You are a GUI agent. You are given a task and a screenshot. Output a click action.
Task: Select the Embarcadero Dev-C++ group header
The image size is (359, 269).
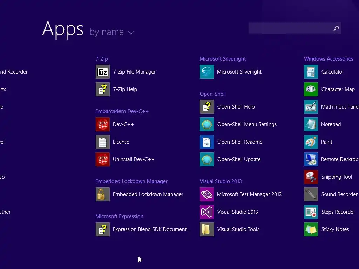point(122,111)
